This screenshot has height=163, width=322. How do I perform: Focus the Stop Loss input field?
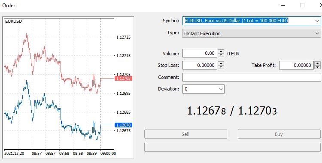click(200, 65)
